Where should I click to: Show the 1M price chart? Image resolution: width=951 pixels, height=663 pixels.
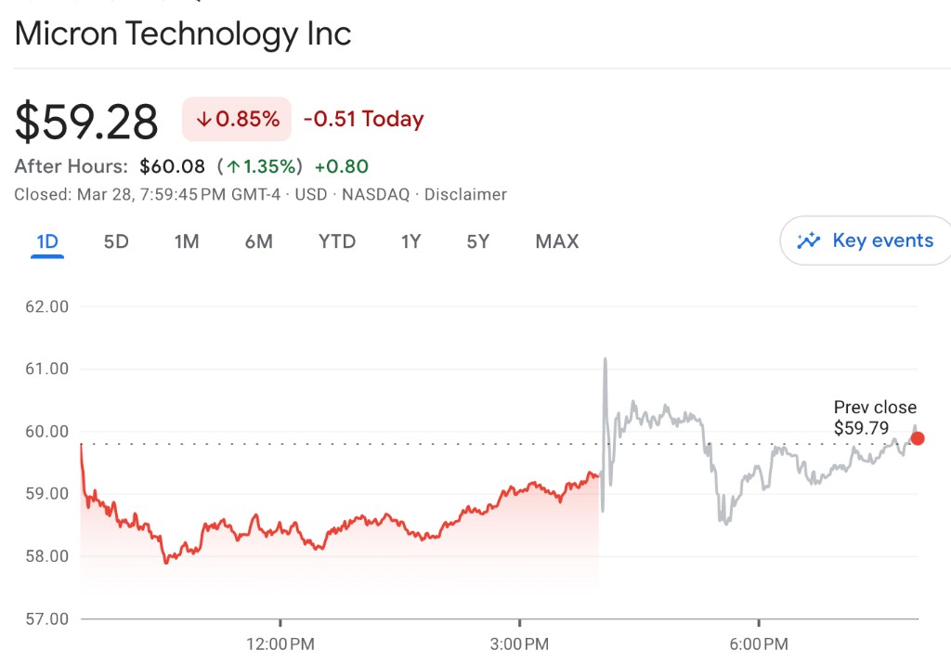pyautogui.click(x=187, y=241)
